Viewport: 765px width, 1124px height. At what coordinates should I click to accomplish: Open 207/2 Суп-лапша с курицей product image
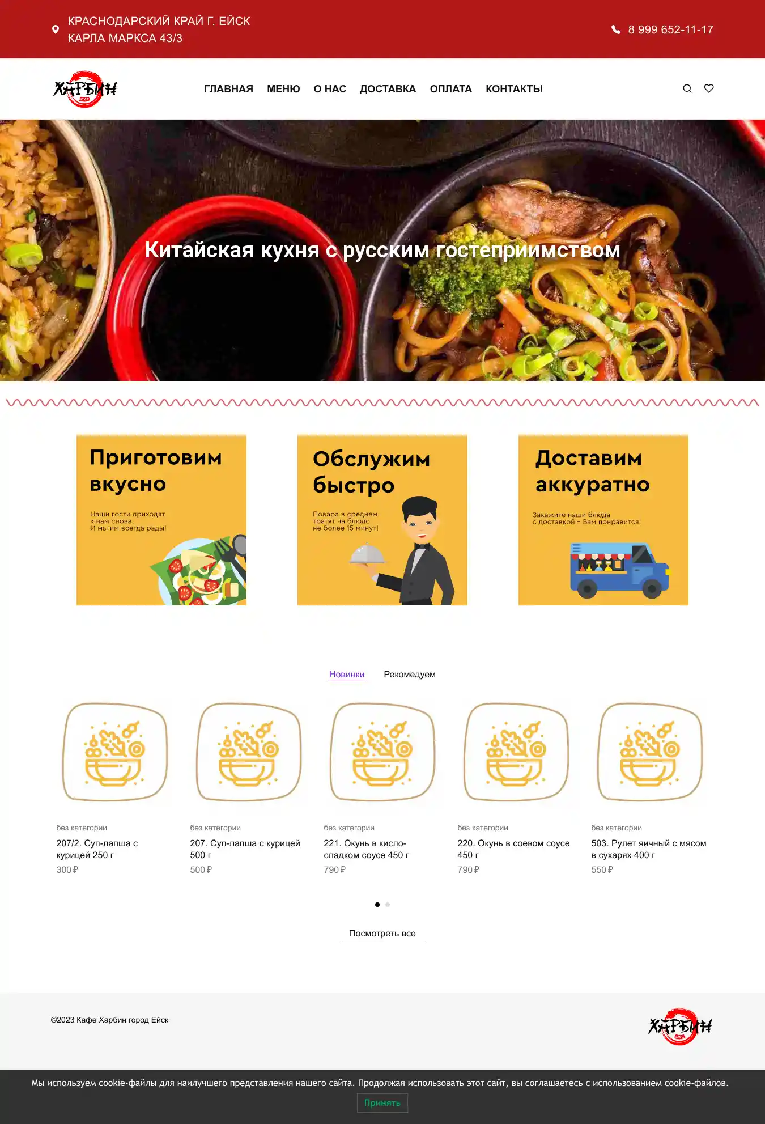pyautogui.click(x=115, y=752)
